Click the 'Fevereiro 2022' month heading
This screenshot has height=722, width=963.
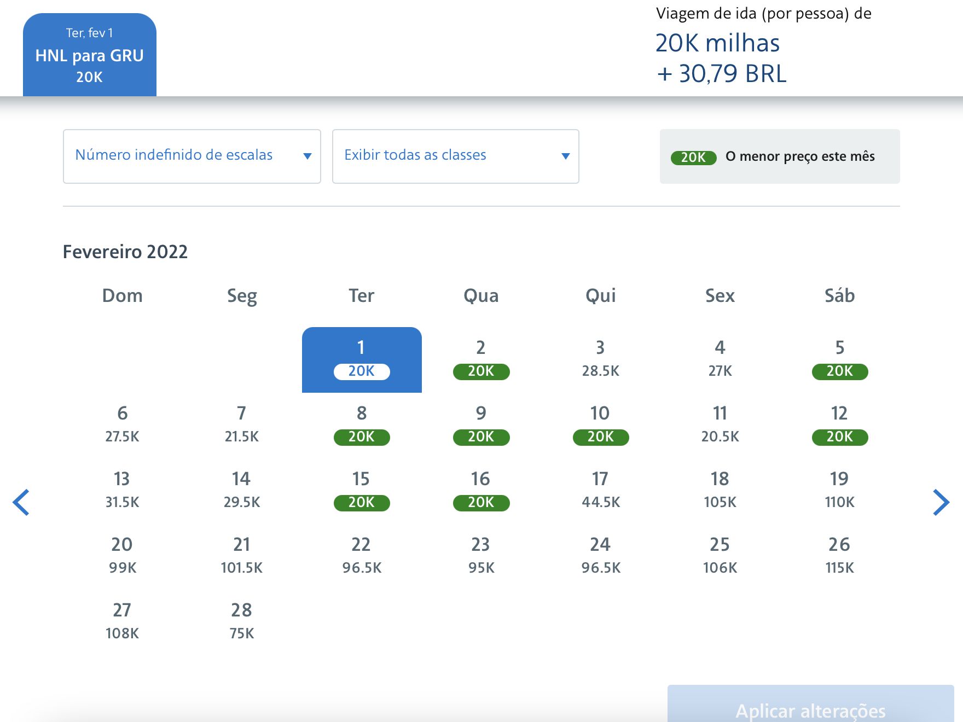click(125, 252)
